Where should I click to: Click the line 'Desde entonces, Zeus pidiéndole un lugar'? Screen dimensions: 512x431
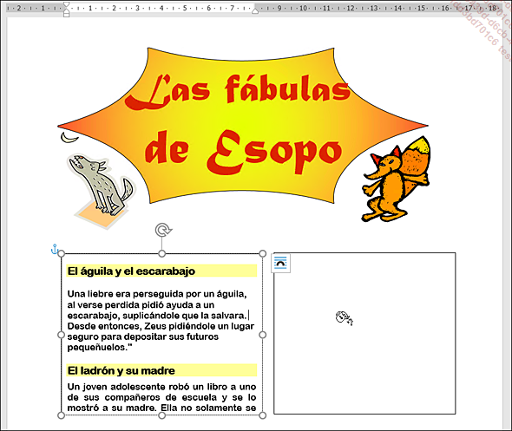pyautogui.click(x=161, y=326)
